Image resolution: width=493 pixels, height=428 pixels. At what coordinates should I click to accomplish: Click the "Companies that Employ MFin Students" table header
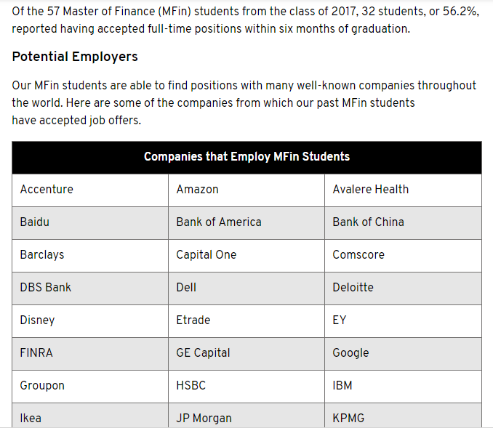(246, 157)
